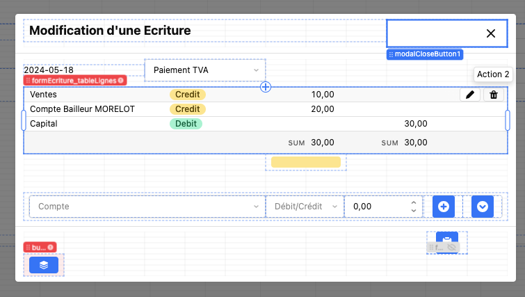Click the blue plus add-line button
525x297 pixels.
click(444, 207)
